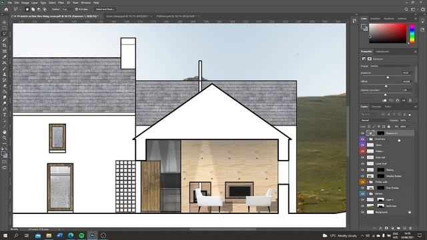The image size is (427, 240).
Task: Expand the Timber walls layer group
Action: [367, 182]
